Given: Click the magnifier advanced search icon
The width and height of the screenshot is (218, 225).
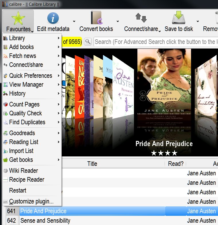Looking at the screenshot, I should tap(88, 42).
